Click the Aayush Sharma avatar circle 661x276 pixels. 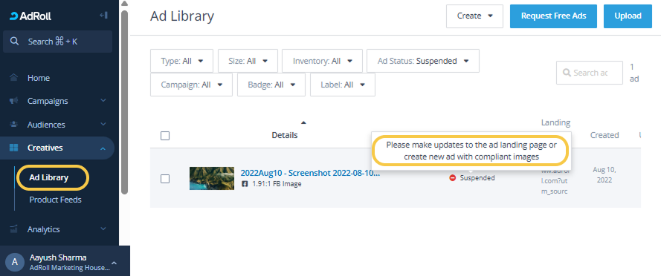(x=15, y=262)
